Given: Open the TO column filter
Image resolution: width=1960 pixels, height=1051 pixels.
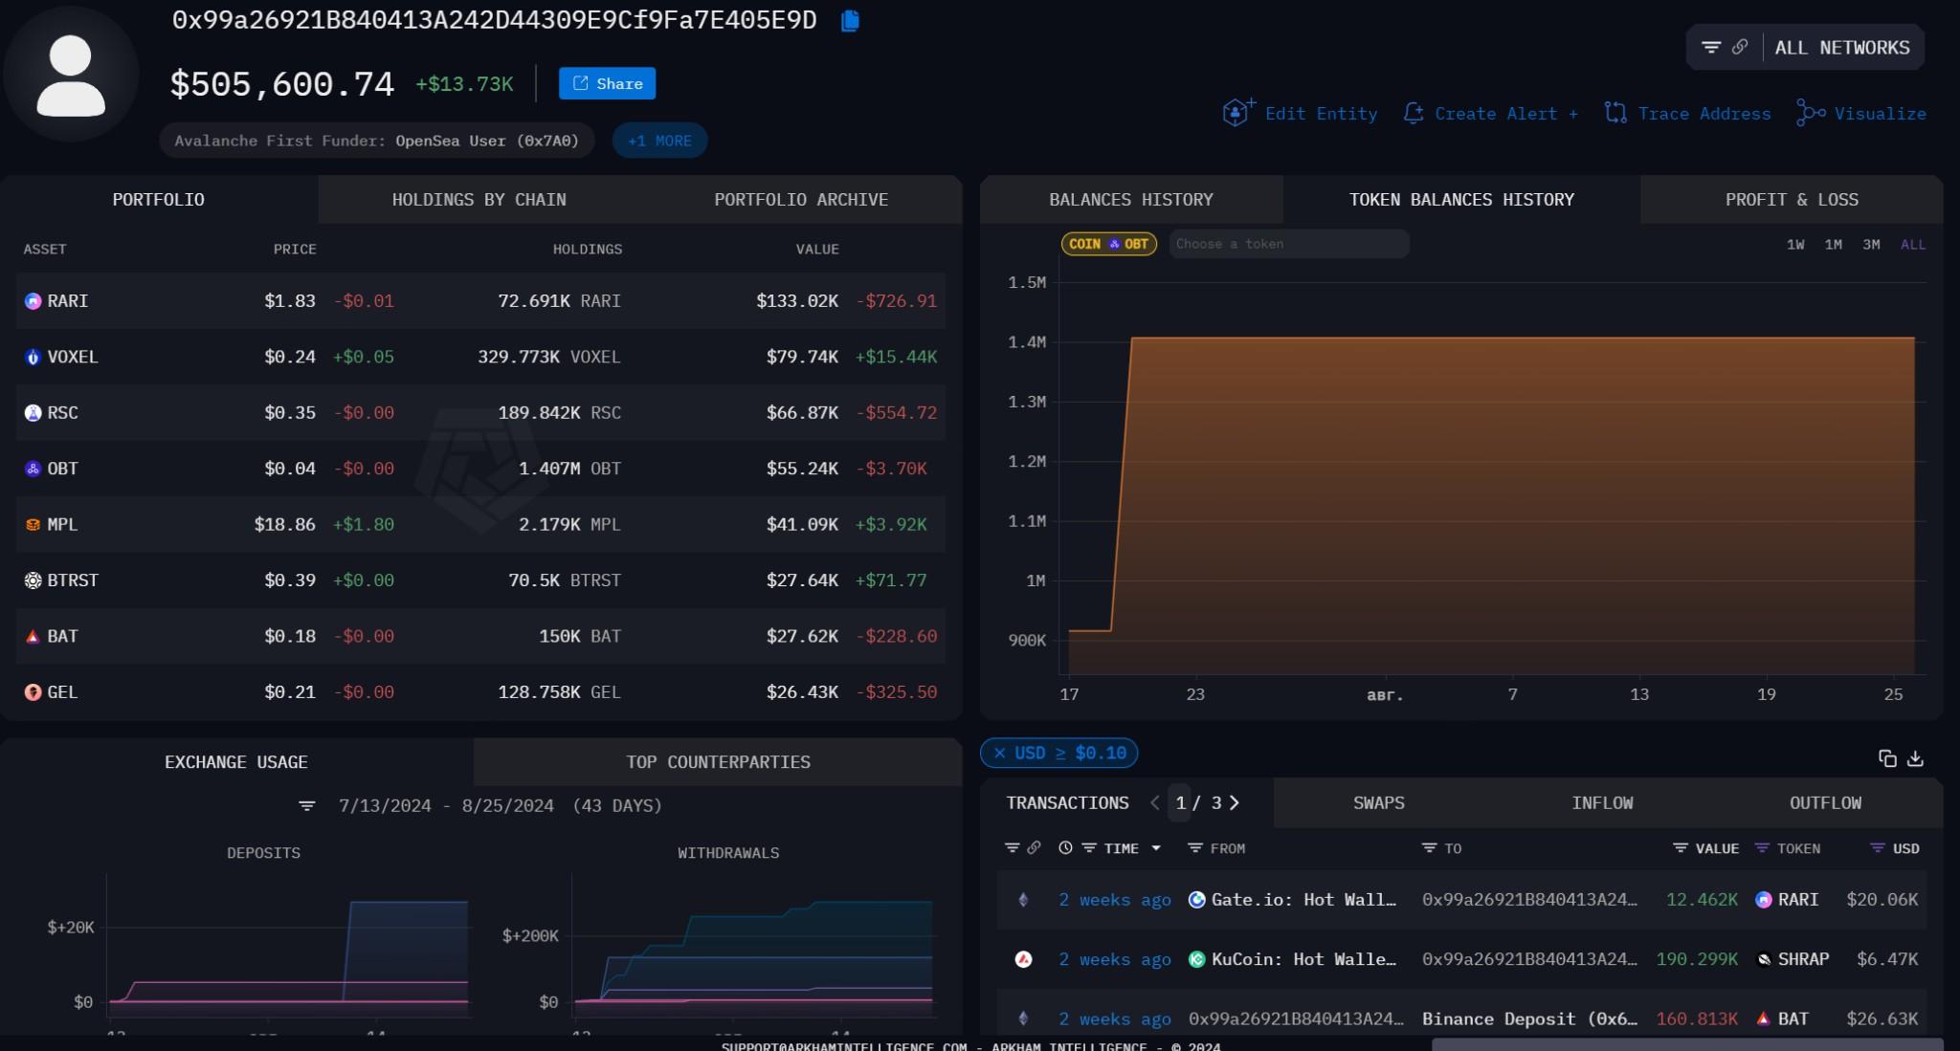Looking at the screenshot, I should click(1429, 848).
